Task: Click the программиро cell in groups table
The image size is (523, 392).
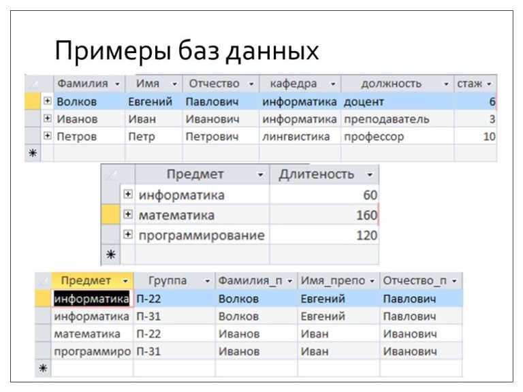Action: click(x=92, y=351)
